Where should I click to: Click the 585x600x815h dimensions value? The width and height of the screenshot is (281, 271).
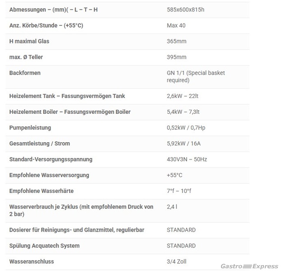[x=185, y=9]
